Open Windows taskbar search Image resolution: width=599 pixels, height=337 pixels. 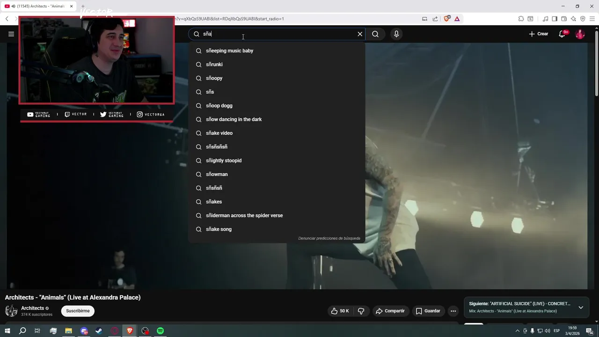pyautogui.click(x=22, y=331)
